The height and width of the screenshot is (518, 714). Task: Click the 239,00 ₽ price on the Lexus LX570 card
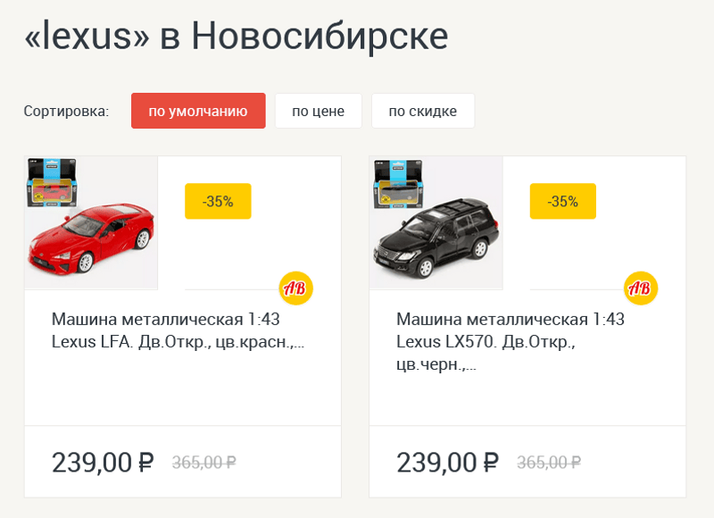[x=436, y=462]
